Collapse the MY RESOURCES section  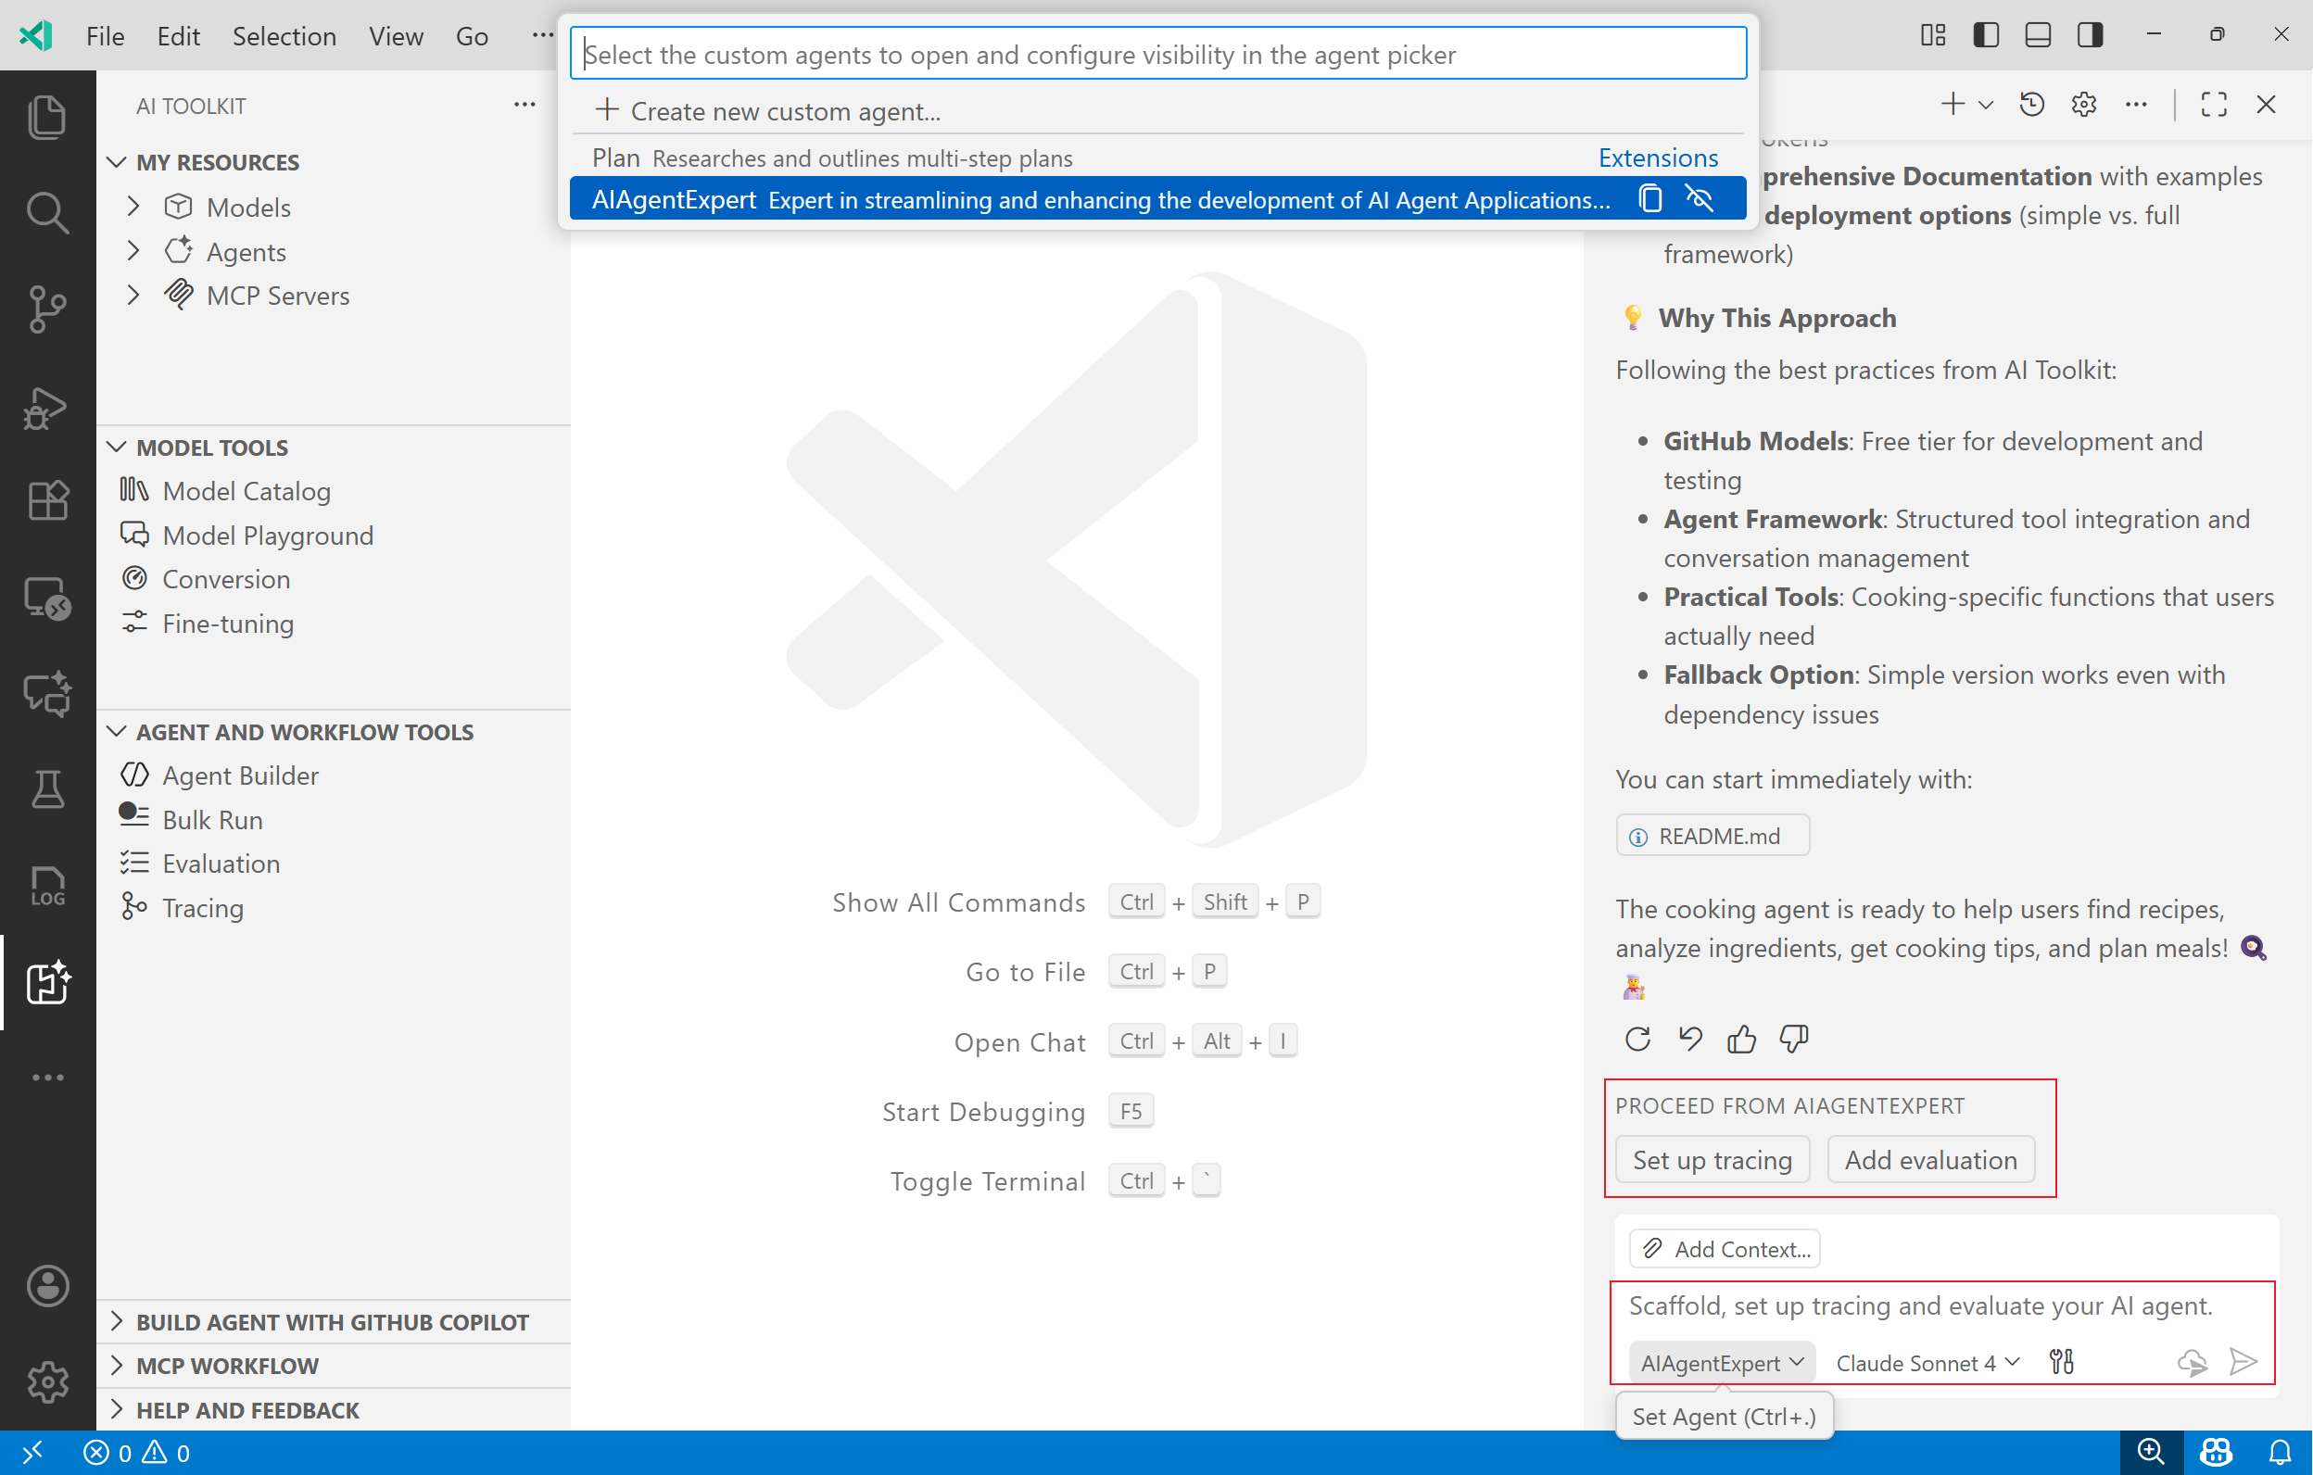click(x=117, y=161)
